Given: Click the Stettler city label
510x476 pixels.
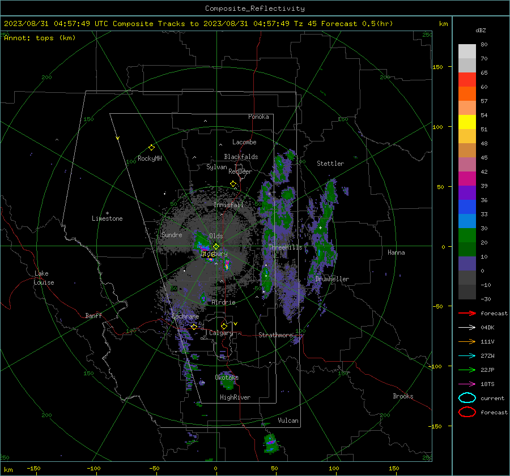Looking at the screenshot, I should coord(330,164).
